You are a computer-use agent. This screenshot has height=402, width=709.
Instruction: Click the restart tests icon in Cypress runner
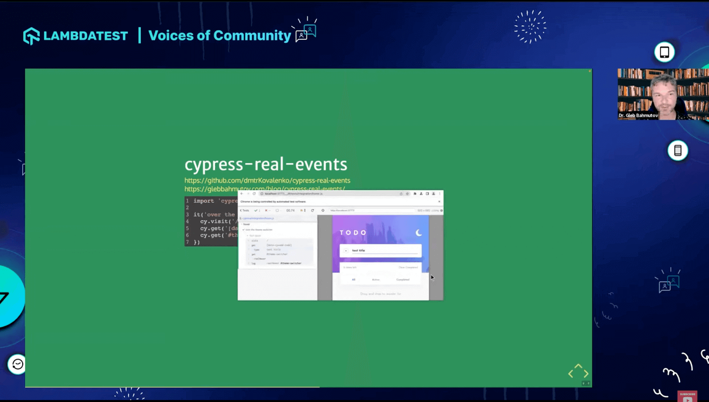click(312, 210)
